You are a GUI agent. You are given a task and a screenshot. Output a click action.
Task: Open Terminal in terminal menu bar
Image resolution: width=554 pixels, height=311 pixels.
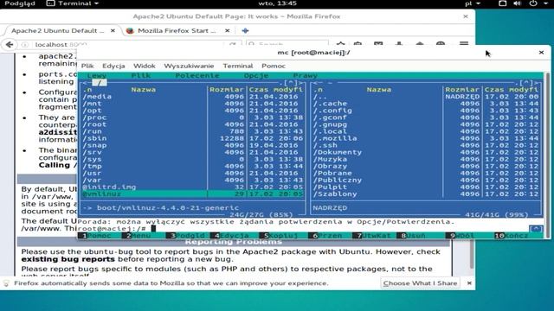click(238, 66)
